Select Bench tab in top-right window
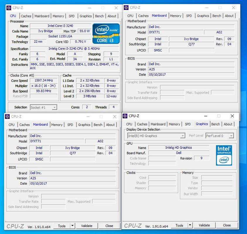This screenshot has width=247, height=234. tap(217, 16)
